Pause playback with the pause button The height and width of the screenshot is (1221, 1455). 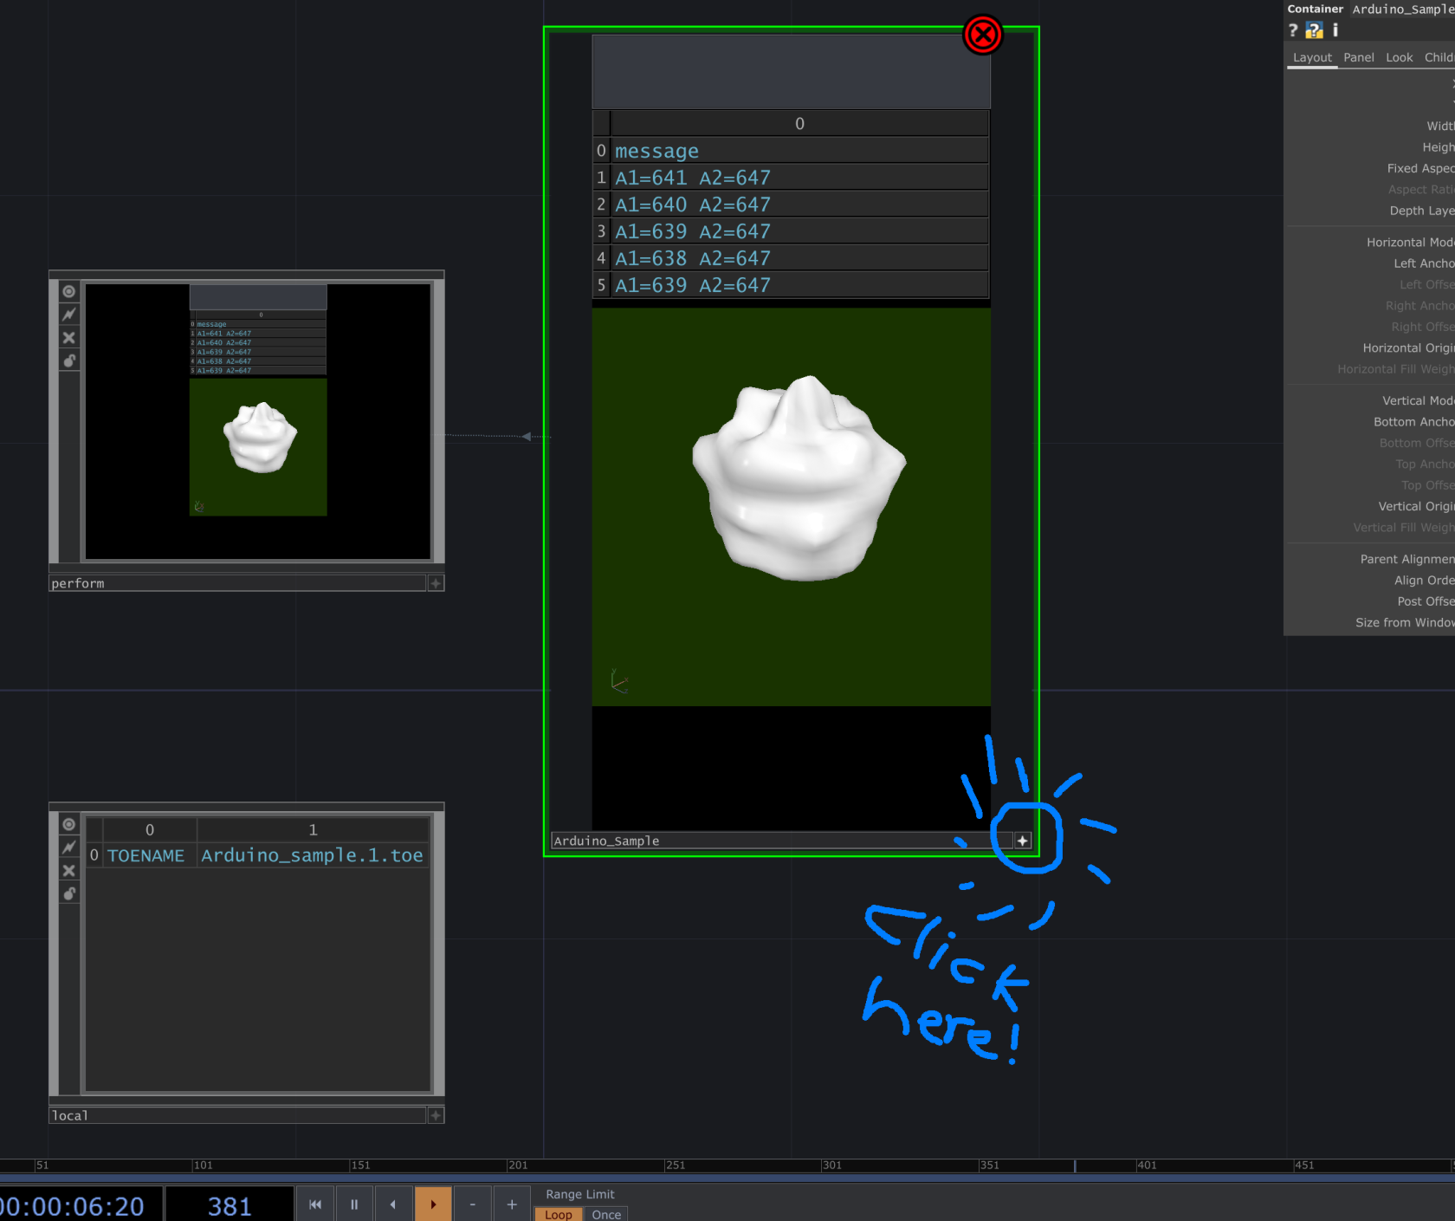tap(354, 1204)
